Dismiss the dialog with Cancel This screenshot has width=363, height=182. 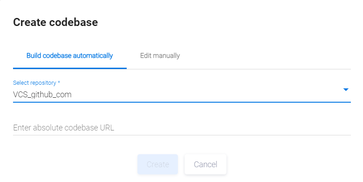click(x=205, y=165)
